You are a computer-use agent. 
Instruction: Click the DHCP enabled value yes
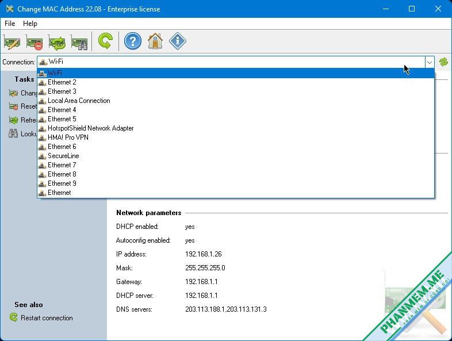[190, 227]
